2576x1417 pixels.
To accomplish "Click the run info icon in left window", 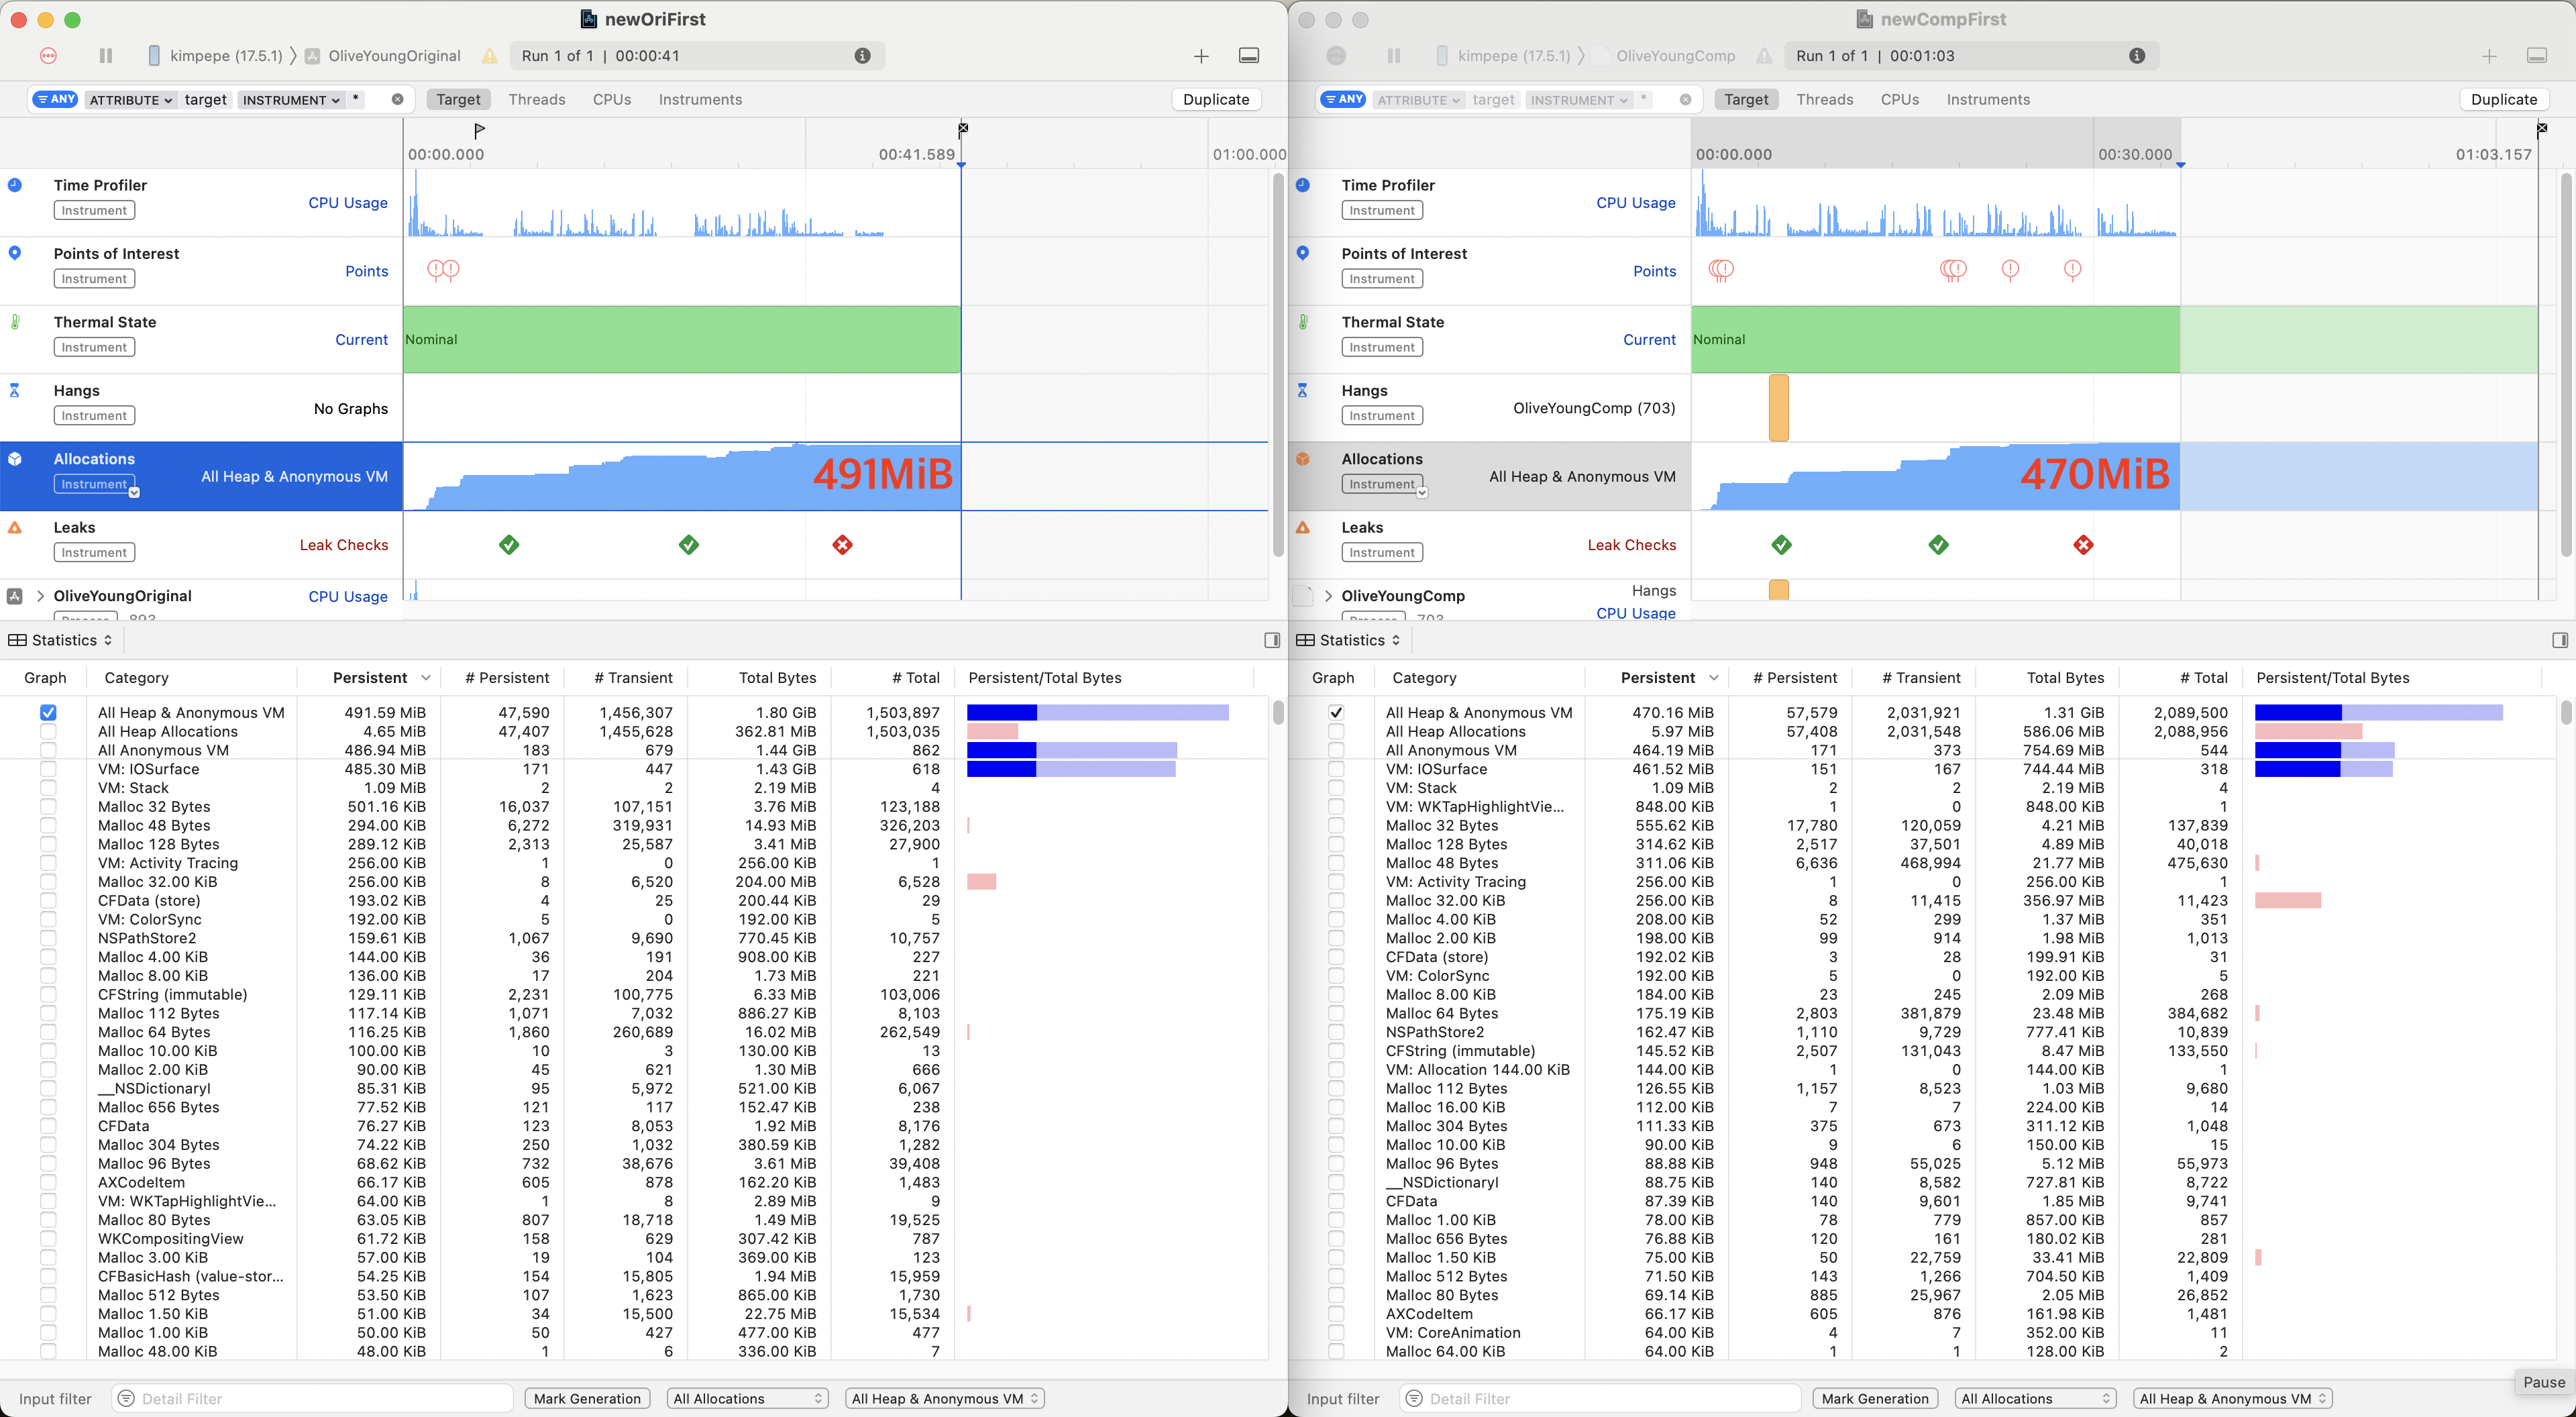I will (x=862, y=56).
